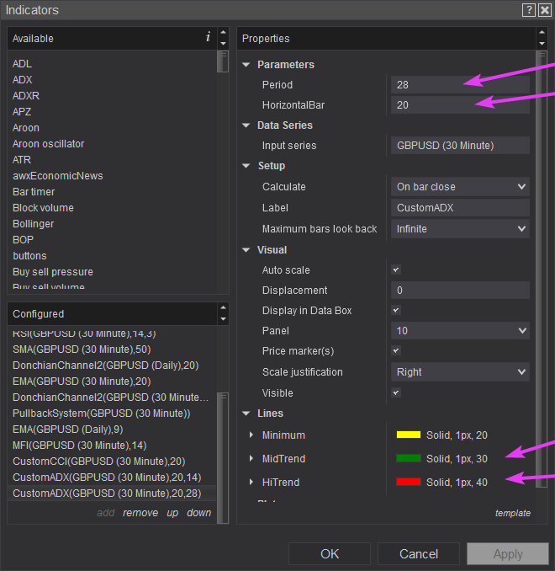This screenshot has height=571, width=555.
Task: Click the Input series field GBPUSD (30 Minute)
Action: click(x=460, y=146)
